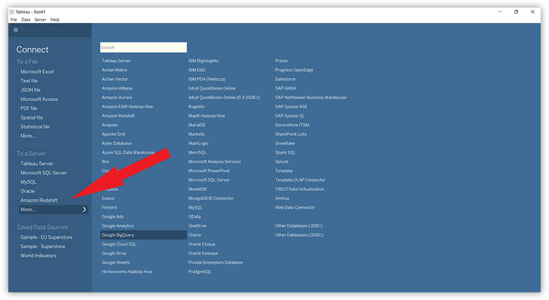Open the Data menu
This screenshot has height=300, width=549.
[26, 19]
